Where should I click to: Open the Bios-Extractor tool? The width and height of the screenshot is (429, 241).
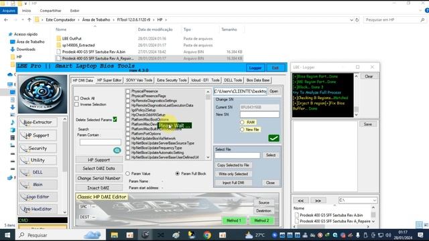coord(38,122)
